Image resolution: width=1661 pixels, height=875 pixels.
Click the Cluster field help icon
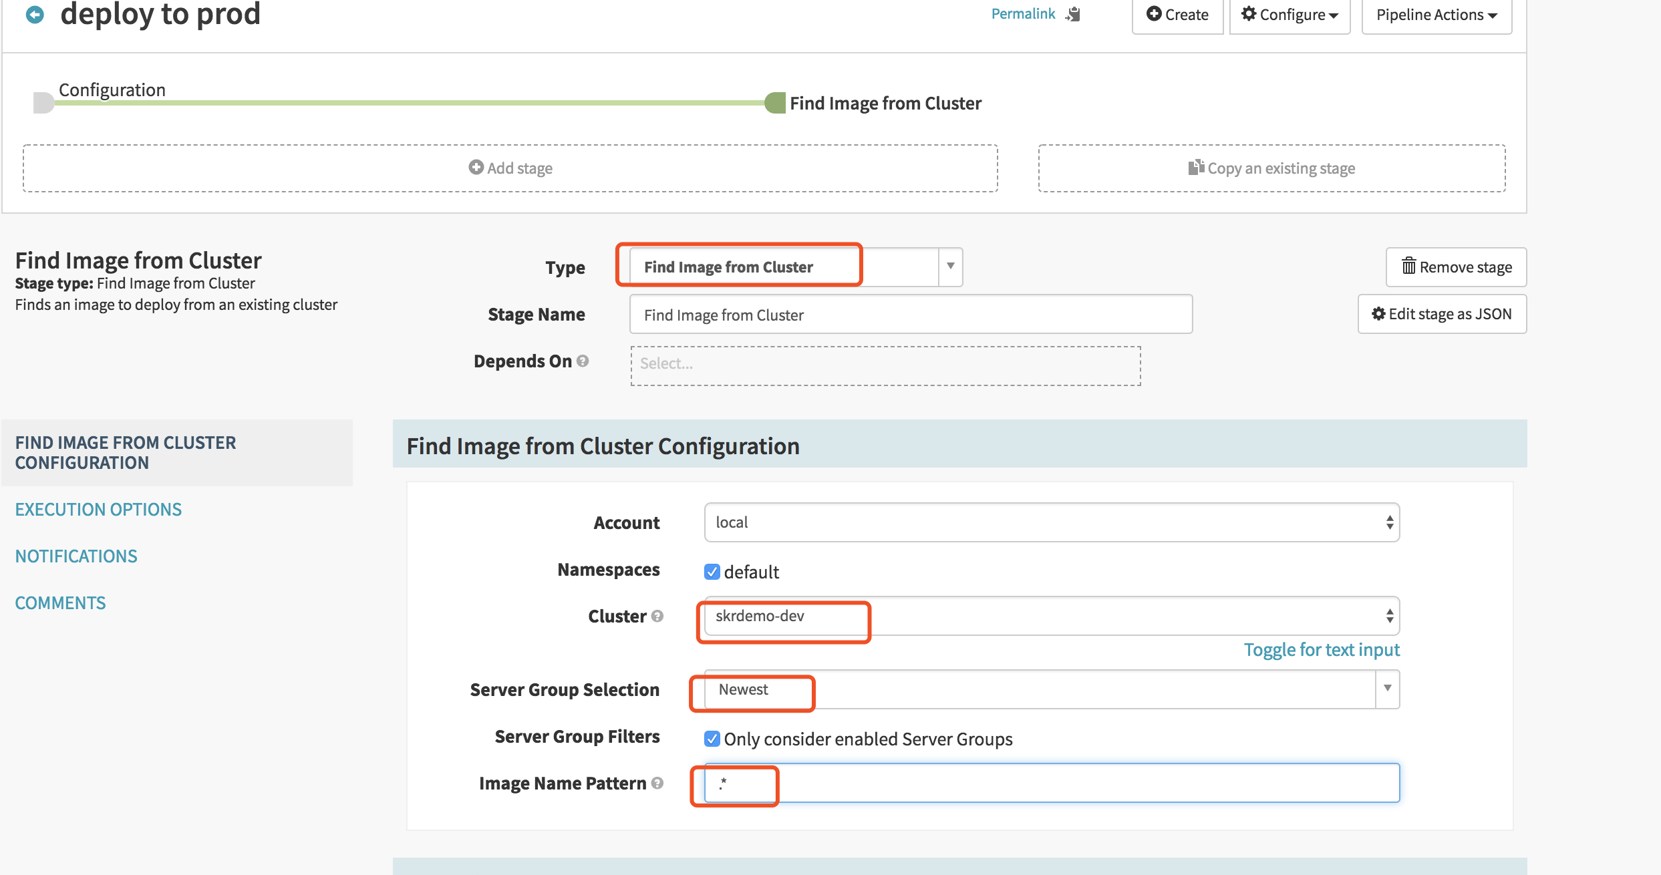tap(657, 616)
